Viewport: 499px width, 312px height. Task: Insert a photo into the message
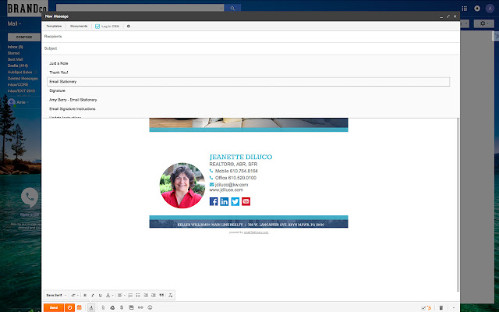pyautogui.click(x=131, y=308)
